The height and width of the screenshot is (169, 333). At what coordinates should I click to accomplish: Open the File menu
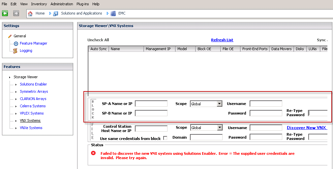point(4,4)
